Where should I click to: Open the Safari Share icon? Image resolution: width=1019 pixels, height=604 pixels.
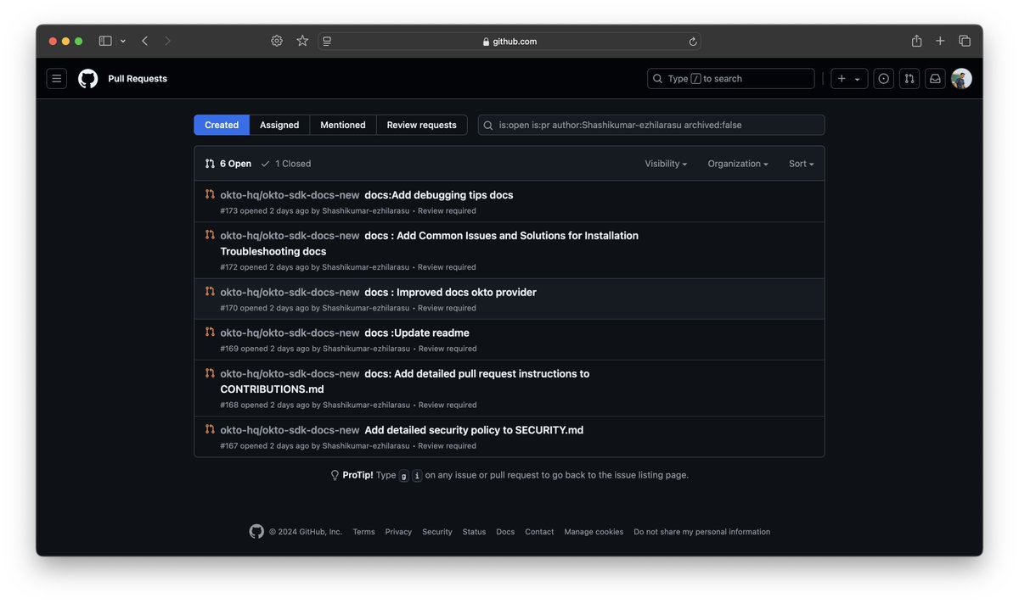tap(916, 41)
